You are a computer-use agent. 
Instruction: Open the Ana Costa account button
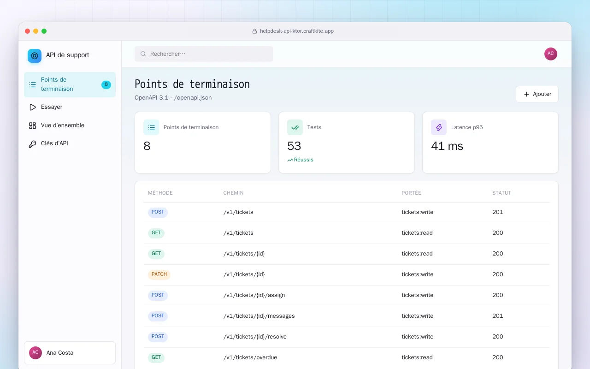(70, 353)
